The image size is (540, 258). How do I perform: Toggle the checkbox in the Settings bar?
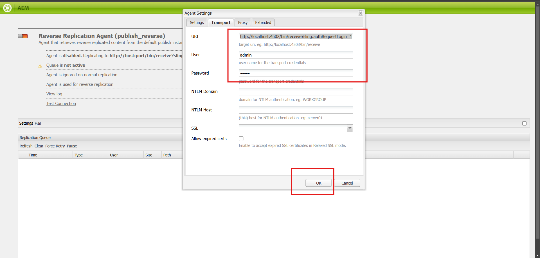click(x=524, y=123)
